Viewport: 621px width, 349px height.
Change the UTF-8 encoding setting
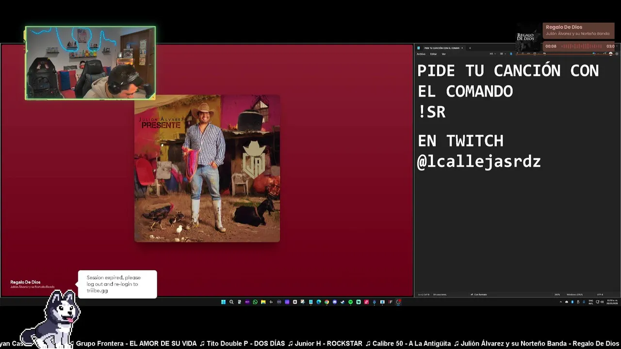pyautogui.click(x=600, y=294)
